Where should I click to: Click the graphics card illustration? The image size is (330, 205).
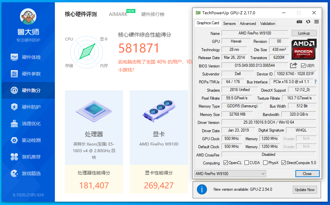click(159, 111)
